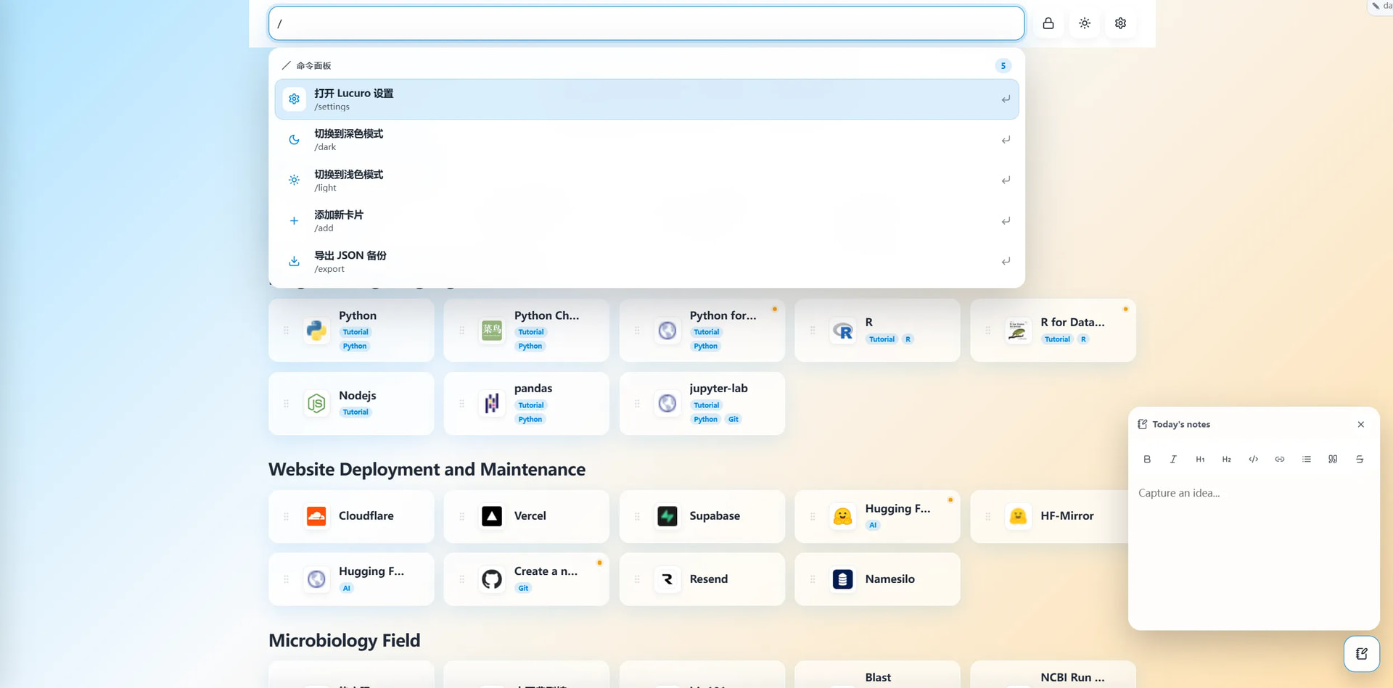The height and width of the screenshot is (688, 1393).
Task: Click the HF-Mirror emoji icon
Action: (1019, 516)
